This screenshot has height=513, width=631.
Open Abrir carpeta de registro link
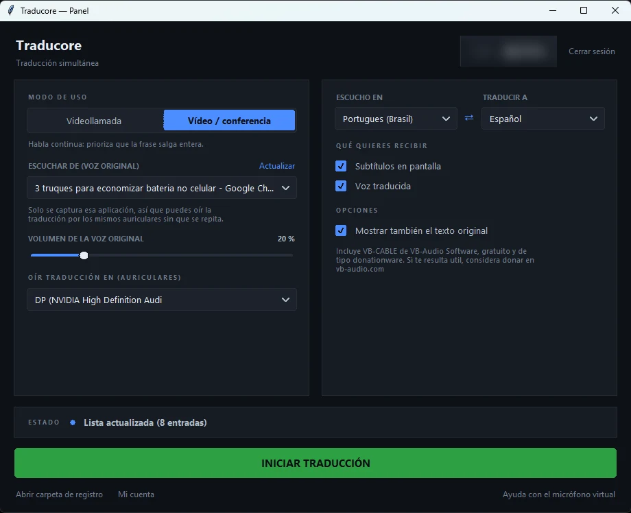(x=59, y=494)
